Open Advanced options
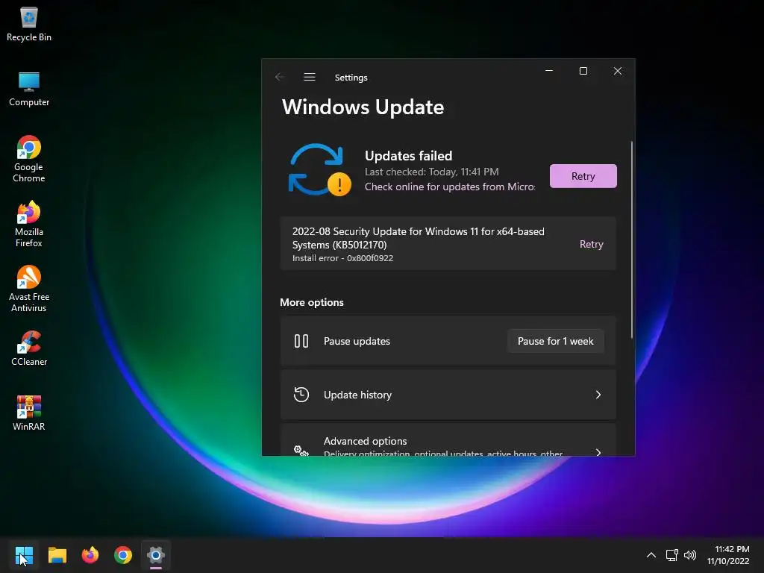This screenshot has height=573, width=764. (x=448, y=440)
